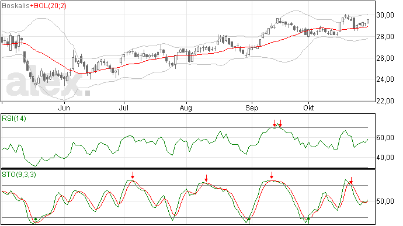Click the 26,00 price axis value
This screenshot has width=403, height=226.
385,58
